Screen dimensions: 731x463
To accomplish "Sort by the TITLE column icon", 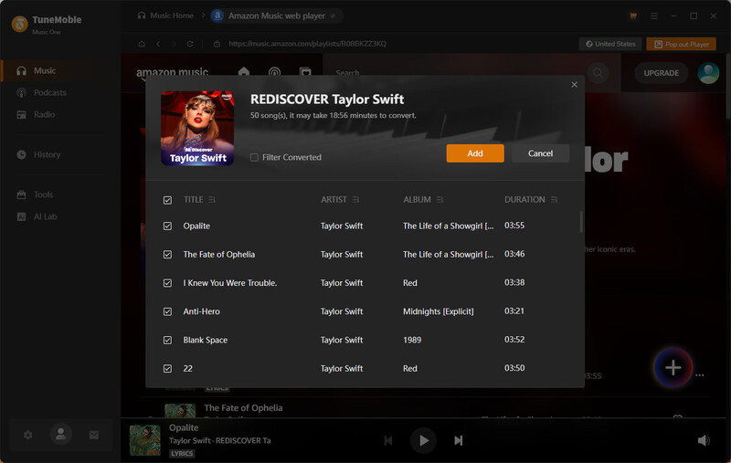I will pyautogui.click(x=212, y=200).
